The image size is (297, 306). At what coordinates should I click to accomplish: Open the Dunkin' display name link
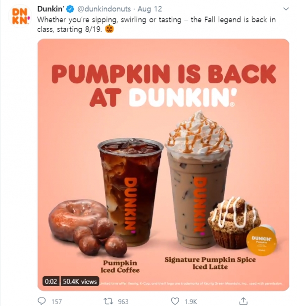click(50, 9)
